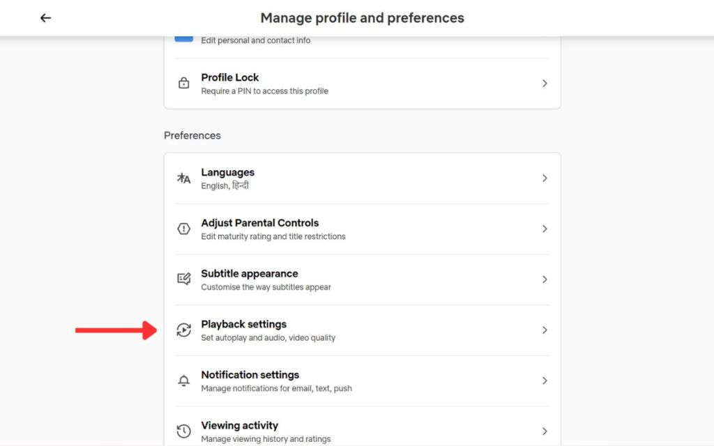
Task: Click the Languages translate icon
Action: tap(184, 178)
